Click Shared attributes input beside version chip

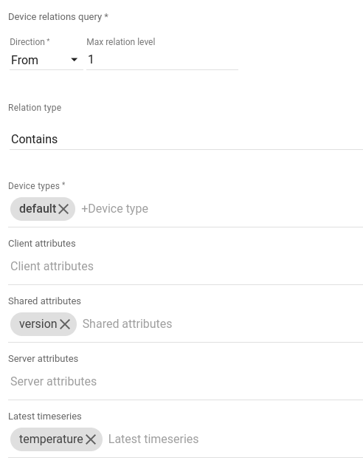point(222,324)
